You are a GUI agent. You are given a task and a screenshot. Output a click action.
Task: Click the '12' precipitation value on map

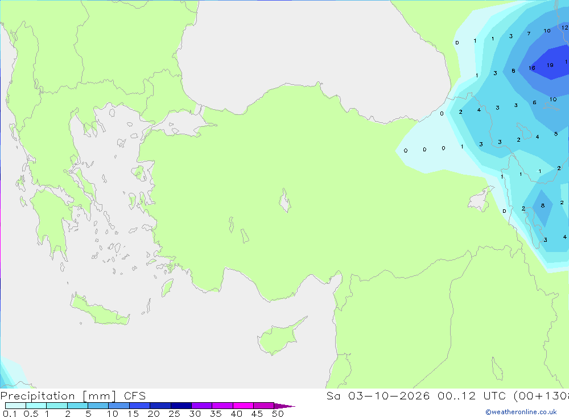(565, 27)
